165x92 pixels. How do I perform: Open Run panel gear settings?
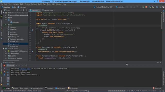(x=158, y=63)
